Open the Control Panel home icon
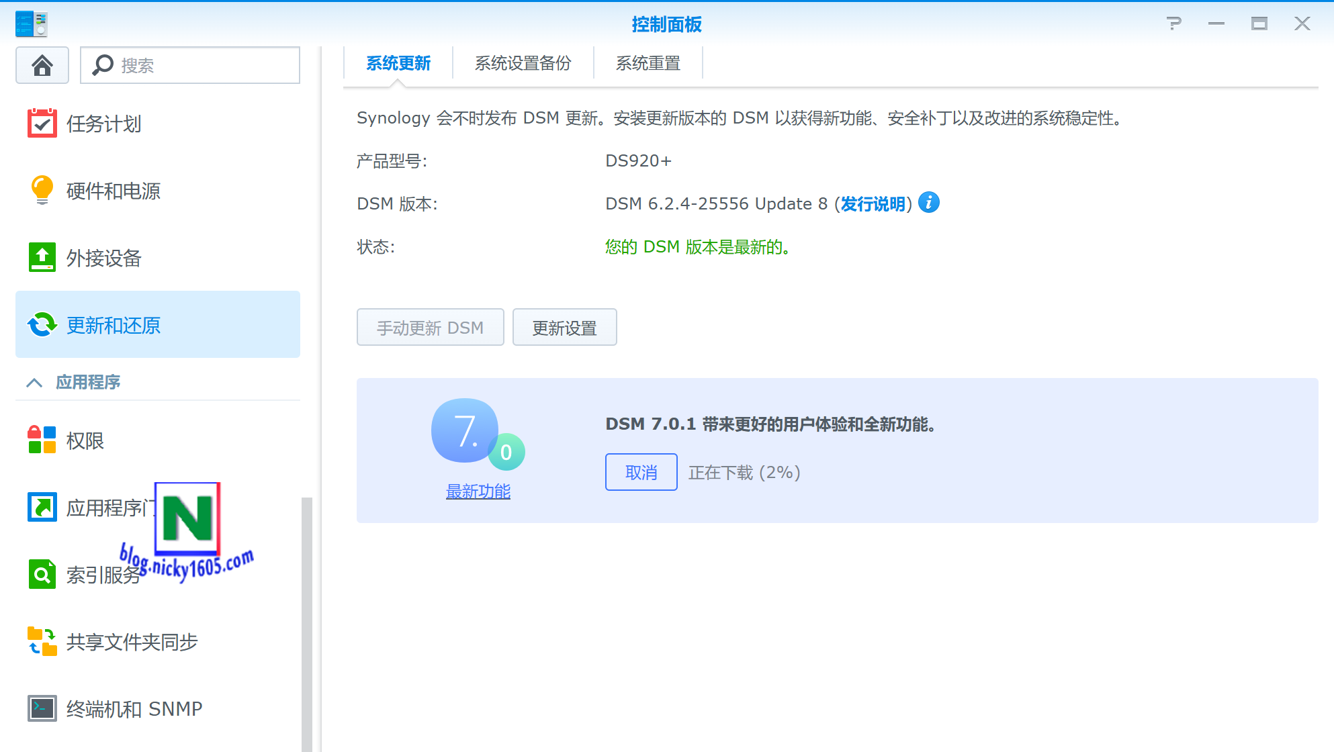1334x752 pixels. pyautogui.click(x=42, y=65)
